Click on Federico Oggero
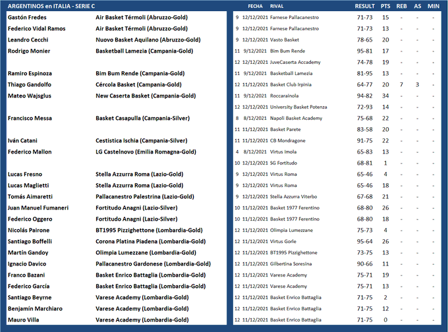Viewport: 448px width, 332px height. (x=30, y=219)
